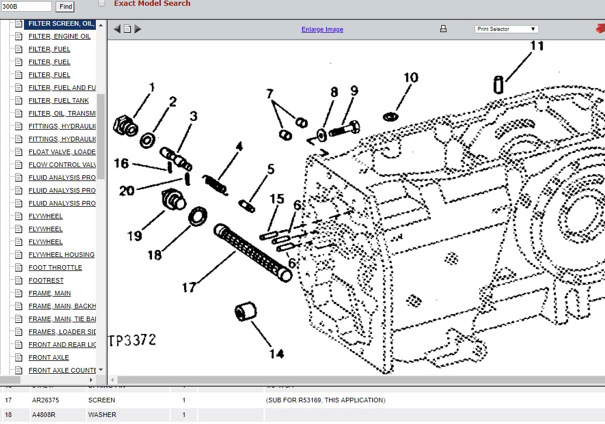Click document icon beside FRONT AXLE
The width and height of the screenshot is (605, 424).
(x=18, y=357)
